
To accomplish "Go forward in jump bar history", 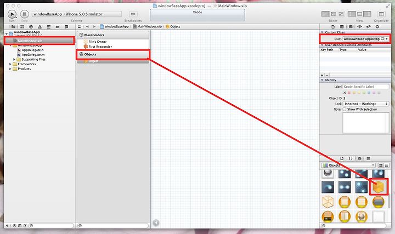I will 94,27.
